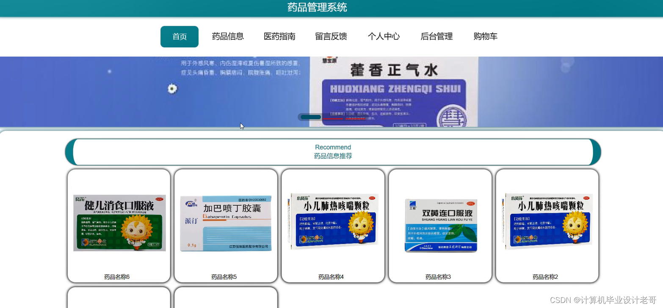The image size is (663, 308).
Task: Click the 药品名称3 label
Action: (x=438, y=277)
